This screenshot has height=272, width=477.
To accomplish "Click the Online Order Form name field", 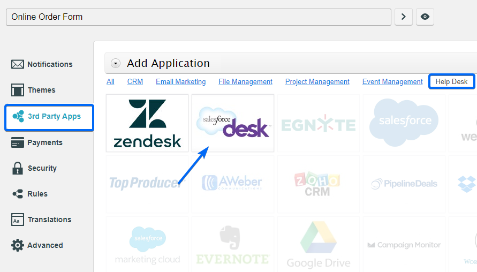I will (198, 17).
